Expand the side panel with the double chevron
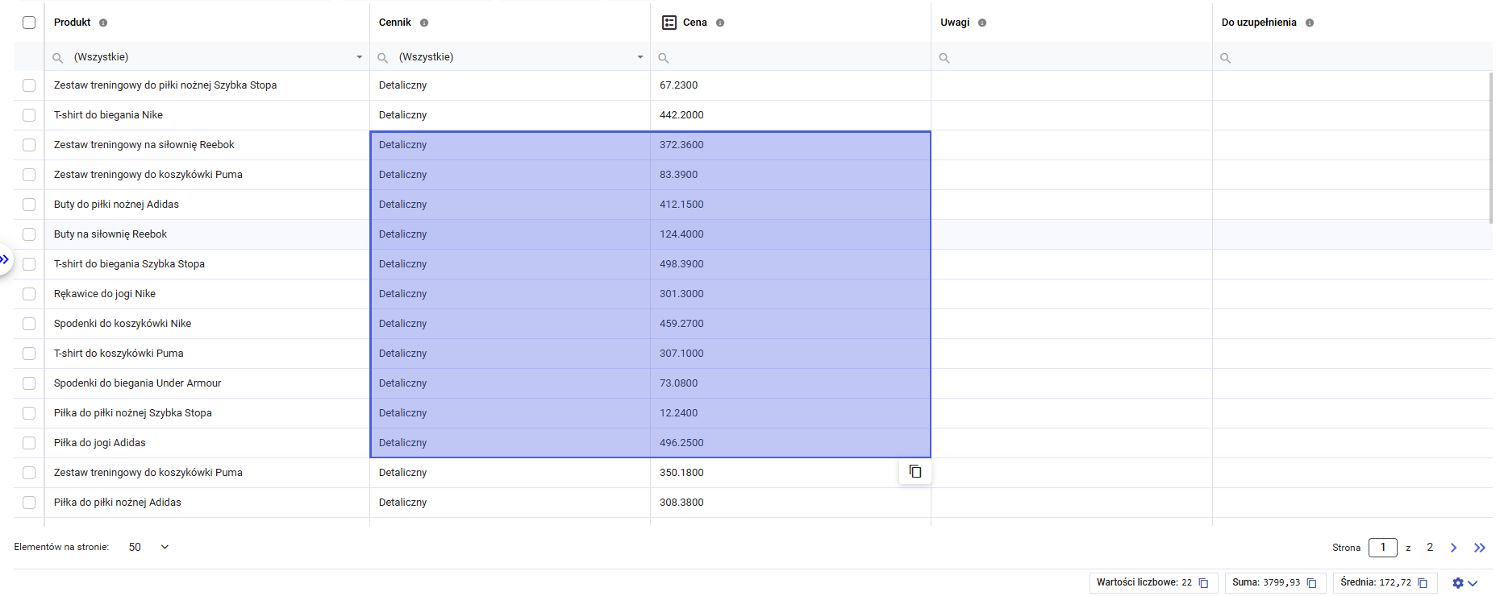 5,259
